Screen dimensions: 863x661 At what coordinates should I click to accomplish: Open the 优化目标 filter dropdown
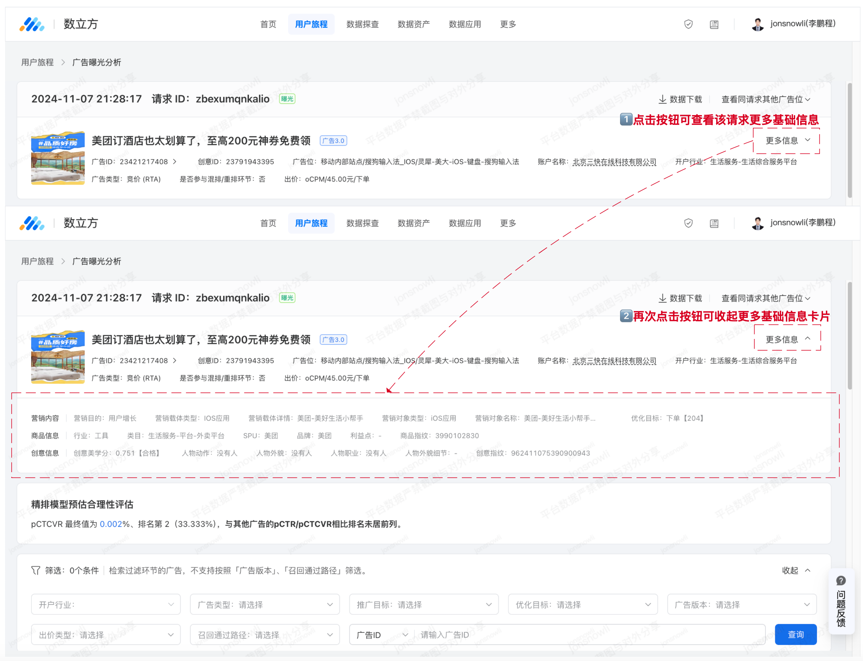583,605
